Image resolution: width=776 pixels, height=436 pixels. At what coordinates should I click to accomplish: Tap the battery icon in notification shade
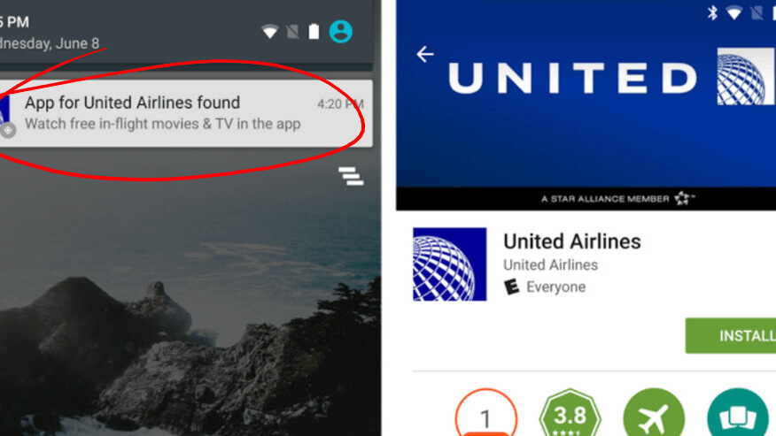click(x=314, y=32)
